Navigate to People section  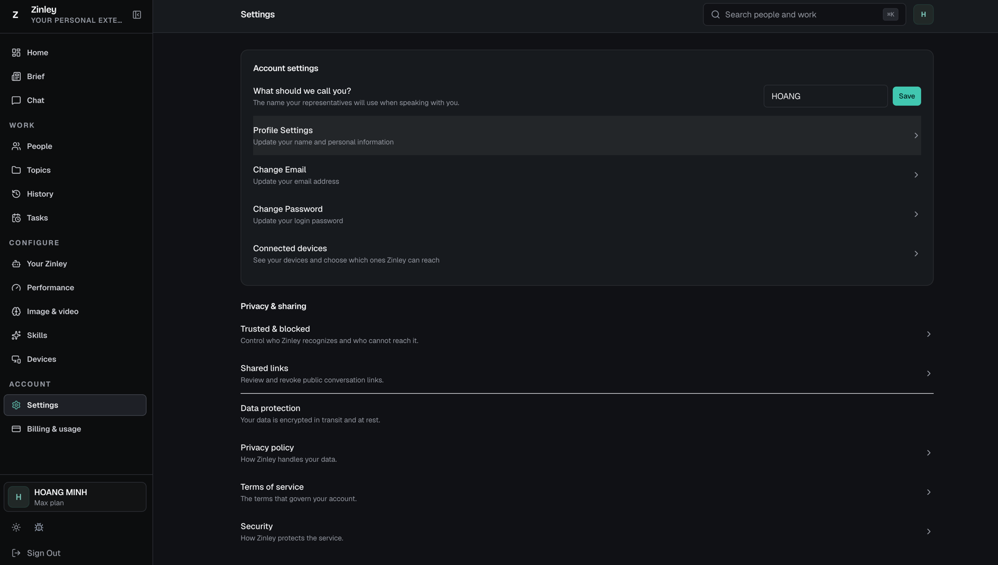(x=75, y=146)
